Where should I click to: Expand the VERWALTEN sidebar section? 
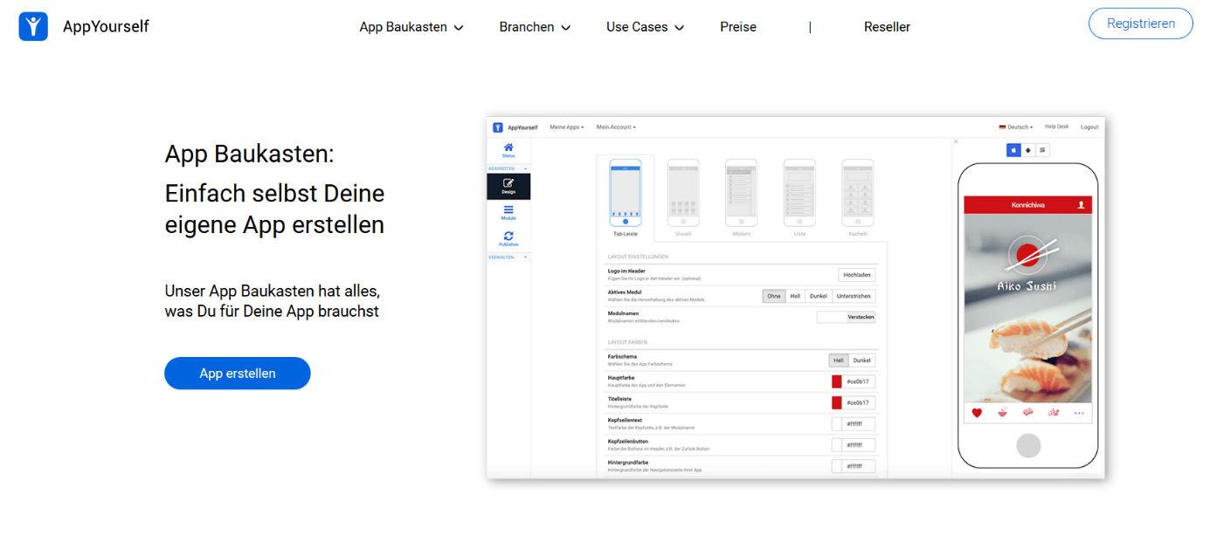coord(508,257)
